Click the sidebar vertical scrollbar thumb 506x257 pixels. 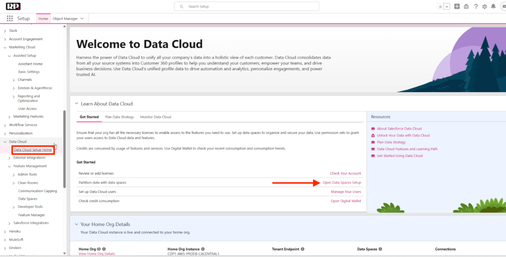pos(65,149)
